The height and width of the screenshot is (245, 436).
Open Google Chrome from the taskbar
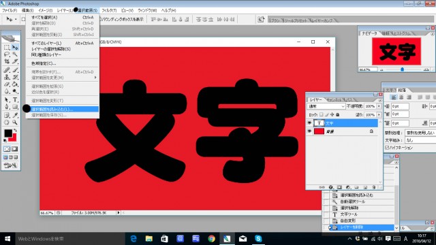(211, 239)
